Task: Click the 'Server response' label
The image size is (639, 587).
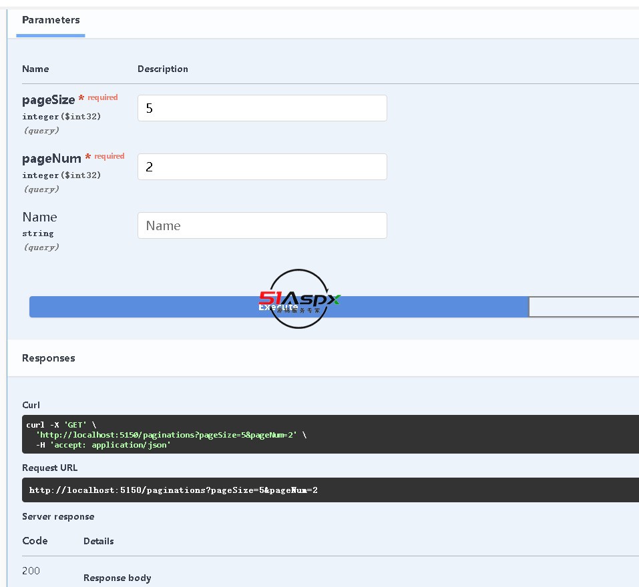Action: tap(58, 516)
